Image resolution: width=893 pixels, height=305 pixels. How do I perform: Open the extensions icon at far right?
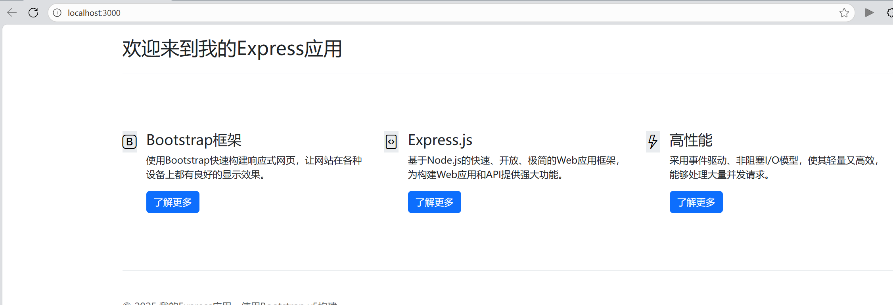click(889, 13)
